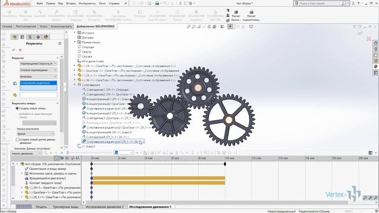Select Добавить в существующую эпюру radio button
The height and width of the screenshot is (213, 379).
click(17, 115)
